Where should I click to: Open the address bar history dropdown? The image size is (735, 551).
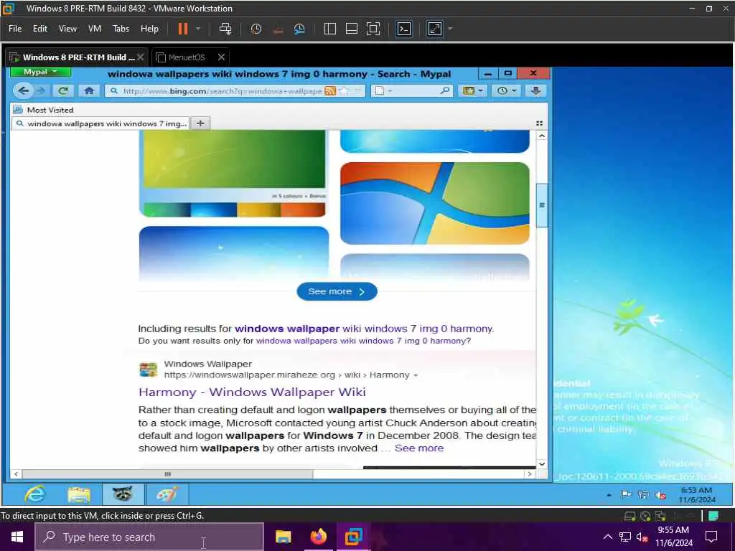tap(358, 91)
